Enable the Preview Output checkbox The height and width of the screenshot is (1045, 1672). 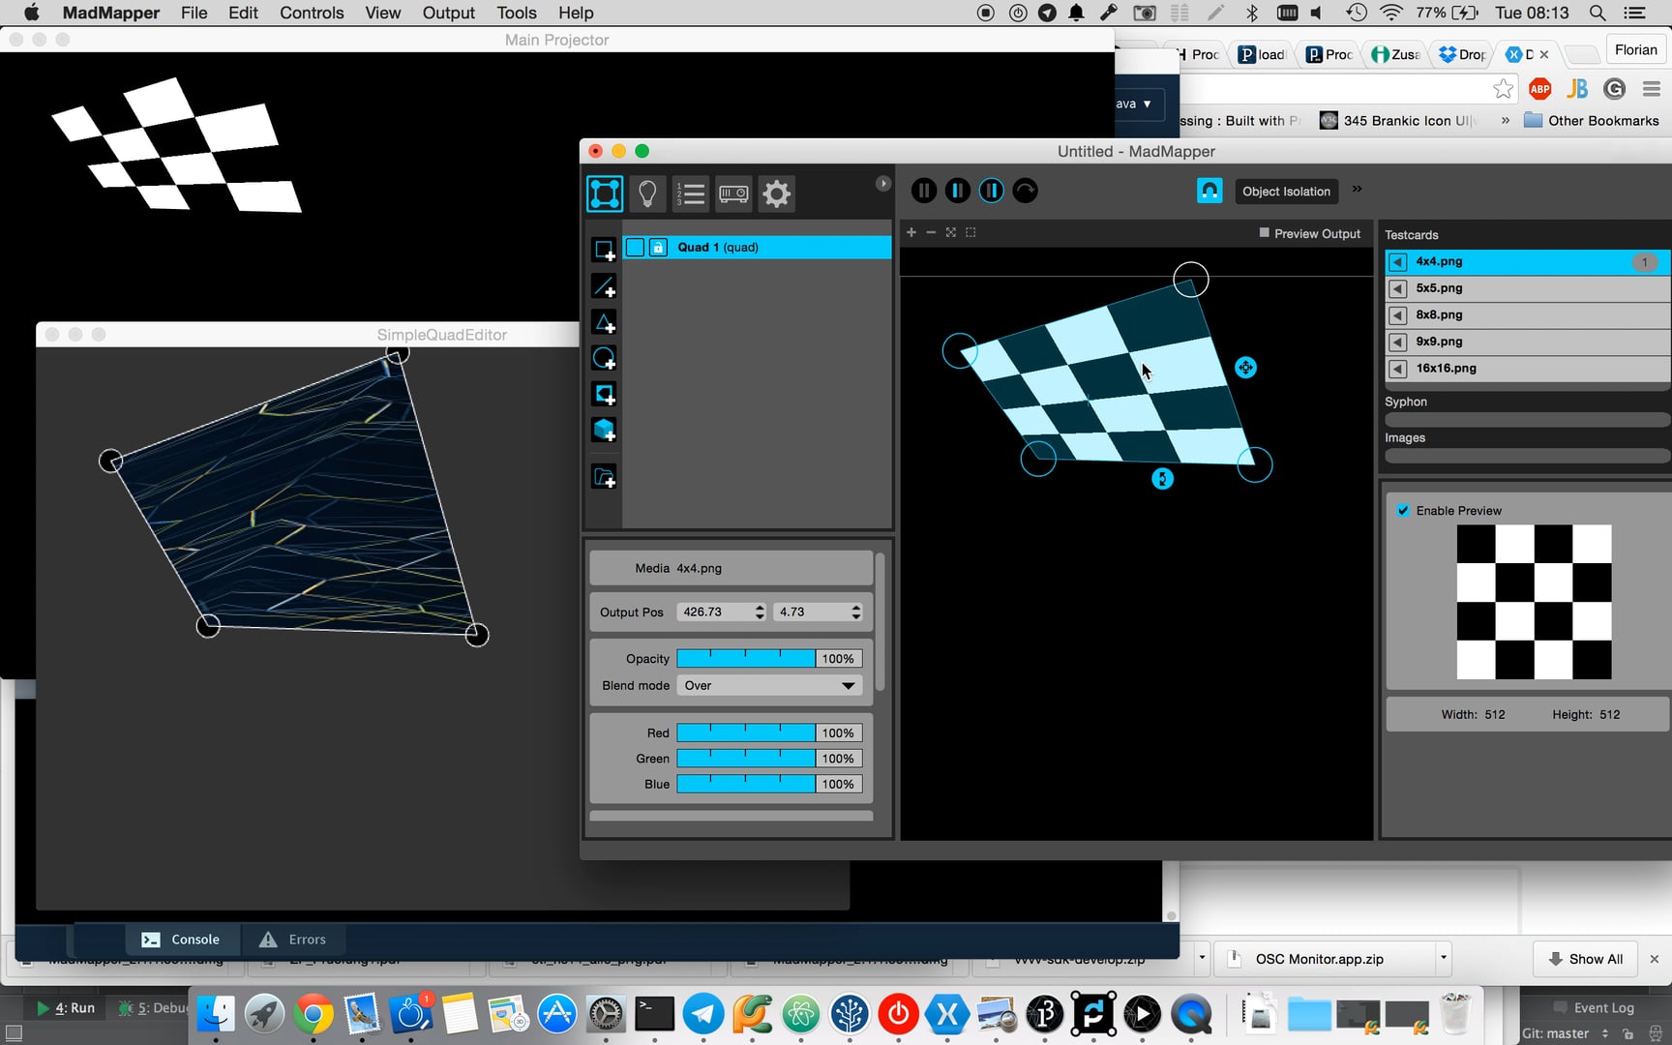(1263, 233)
